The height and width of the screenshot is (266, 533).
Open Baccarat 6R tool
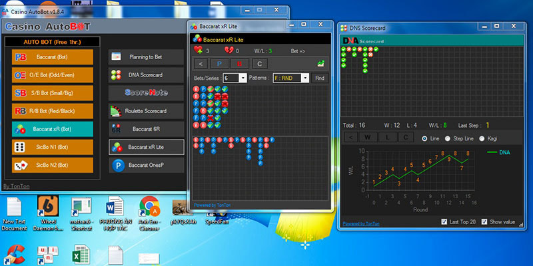146,129
